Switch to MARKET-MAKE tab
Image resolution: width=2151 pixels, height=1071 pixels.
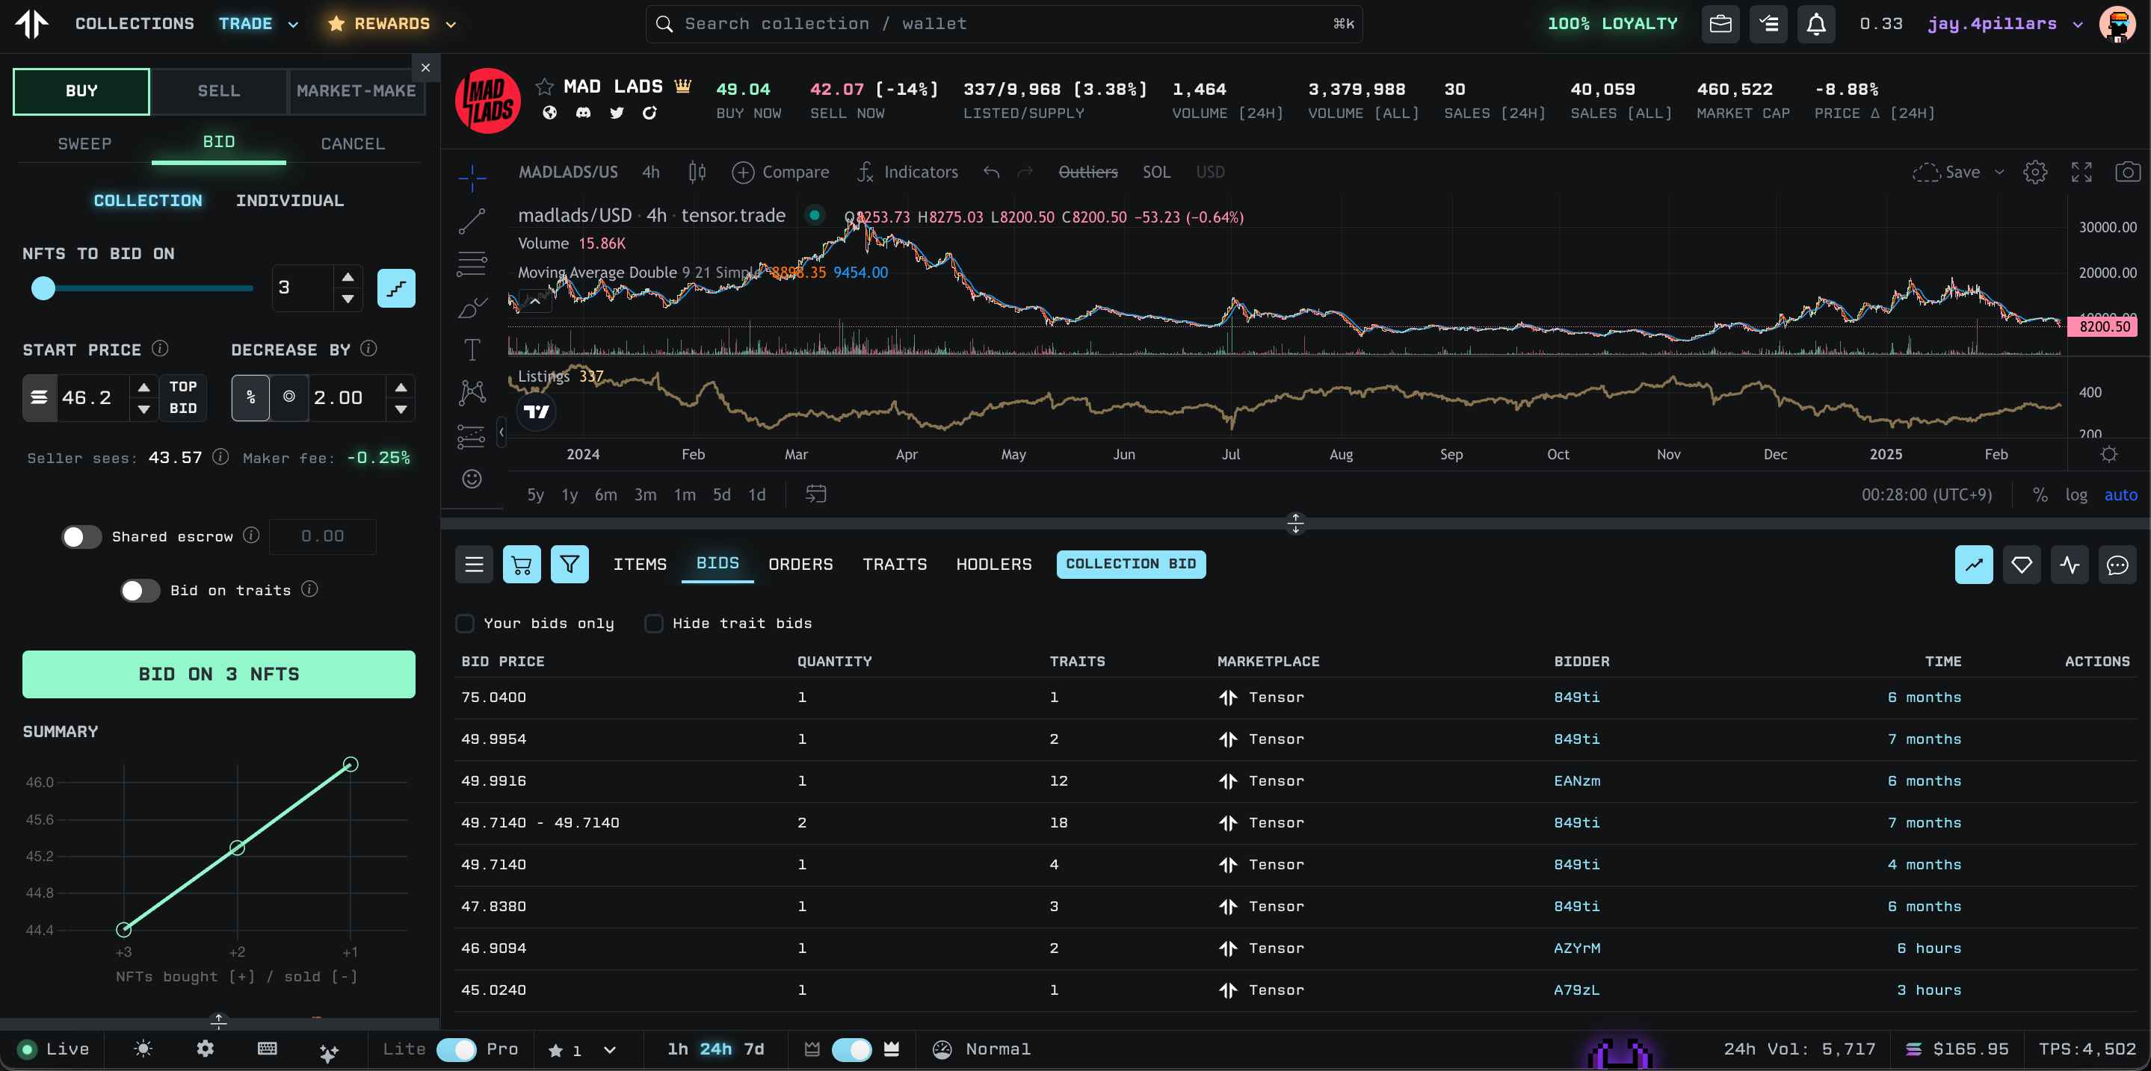click(x=357, y=91)
